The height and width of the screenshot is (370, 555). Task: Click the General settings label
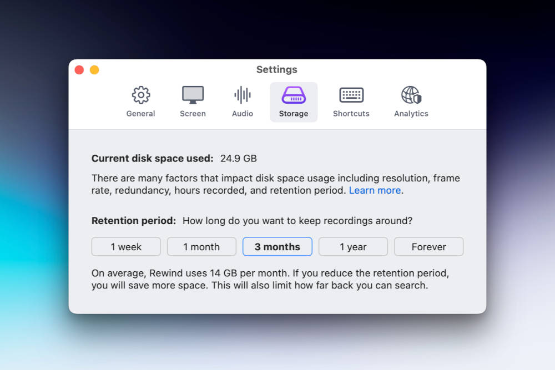[140, 113]
